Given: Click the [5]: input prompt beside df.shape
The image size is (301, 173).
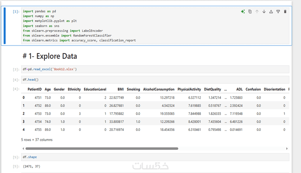Looking at the screenshot, I should pyautogui.click(x=16, y=157).
